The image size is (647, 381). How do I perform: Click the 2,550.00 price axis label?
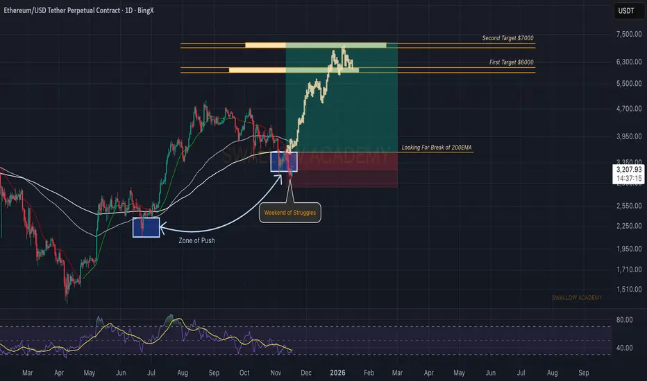click(x=629, y=206)
